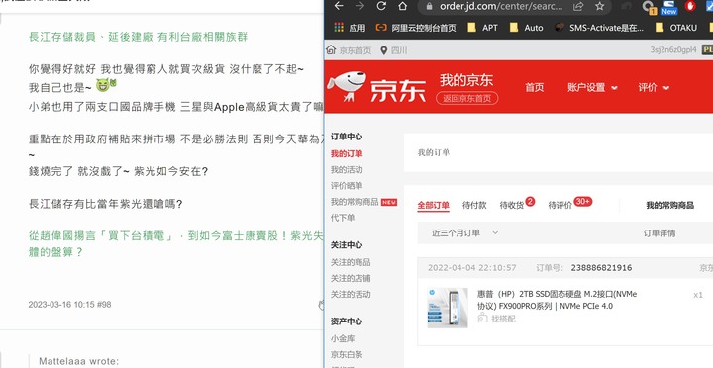Screen dimensions: 713x368
Task: Open 我的常购商品 beside order tabs
Action: coord(669,206)
